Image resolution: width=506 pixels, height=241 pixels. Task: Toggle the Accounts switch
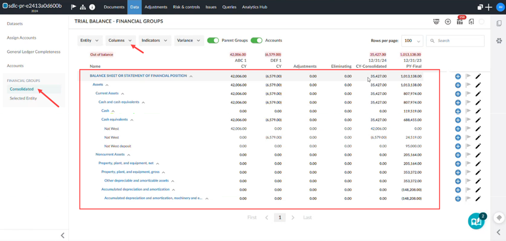256,41
